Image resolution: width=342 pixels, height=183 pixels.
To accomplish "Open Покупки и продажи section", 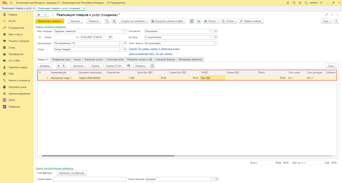I will pos(19,41).
